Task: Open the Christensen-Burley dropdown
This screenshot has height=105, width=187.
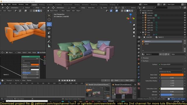Action: [171, 72]
